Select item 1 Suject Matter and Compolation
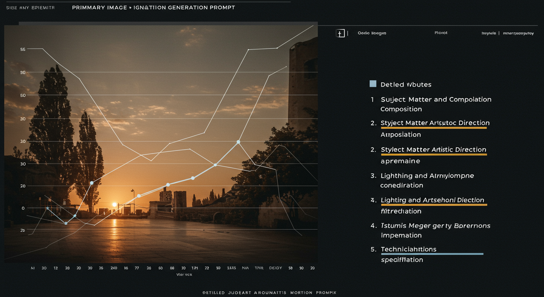Image resolution: width=544 pixels, height=297 pixels. (x=436, y=100)
